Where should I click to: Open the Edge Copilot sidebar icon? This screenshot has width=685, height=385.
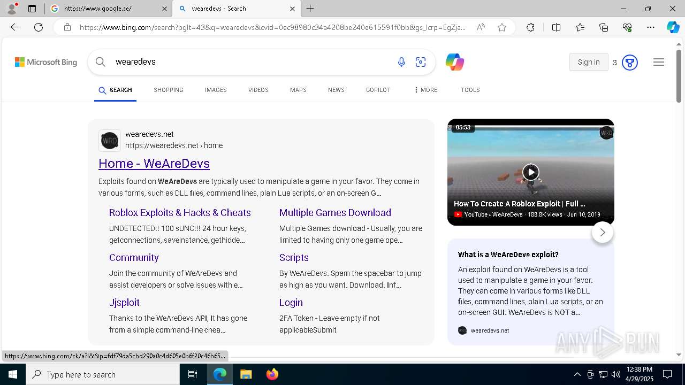tap(673, 27)
